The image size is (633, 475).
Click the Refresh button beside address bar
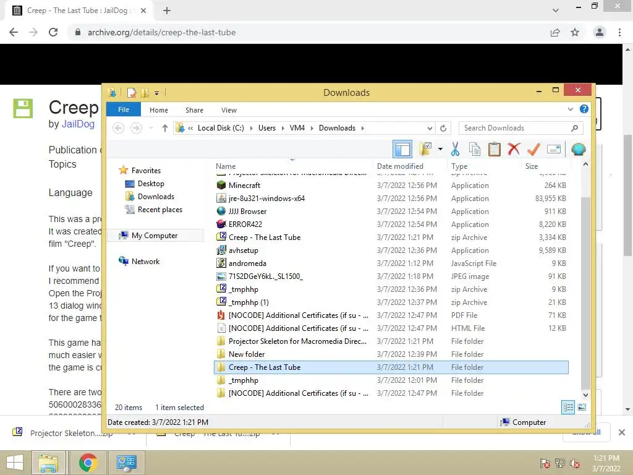click(443, 128)
